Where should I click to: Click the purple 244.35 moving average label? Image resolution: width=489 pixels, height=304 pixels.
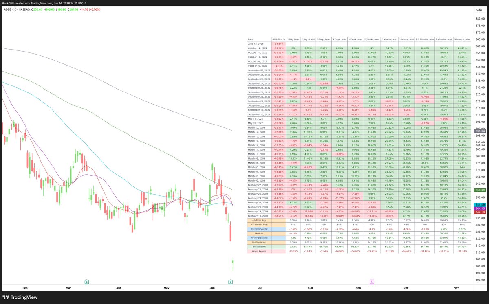tap(479, 208)
